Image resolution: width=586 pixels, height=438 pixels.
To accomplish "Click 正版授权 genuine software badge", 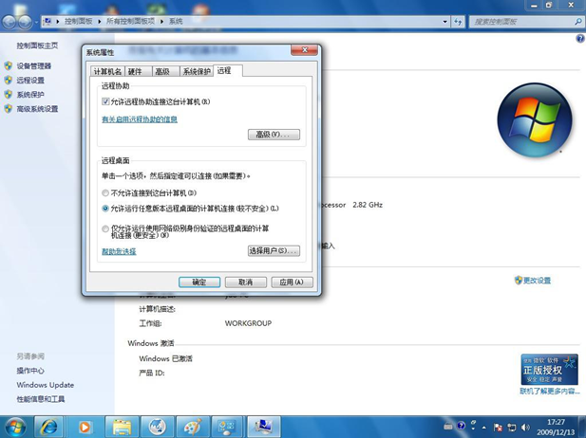I will [549, 370].
